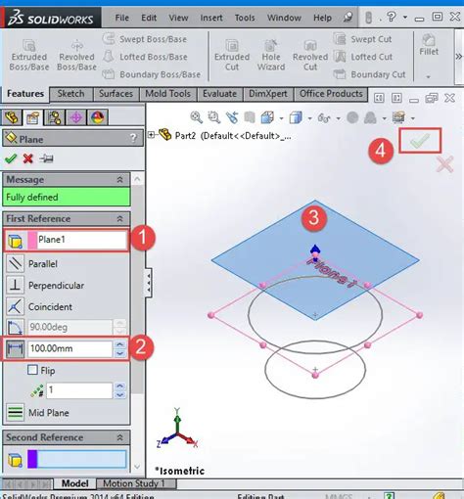Click the Second Reference selection box
Viewport: 464px width, 499px height.
click(81, 459)
